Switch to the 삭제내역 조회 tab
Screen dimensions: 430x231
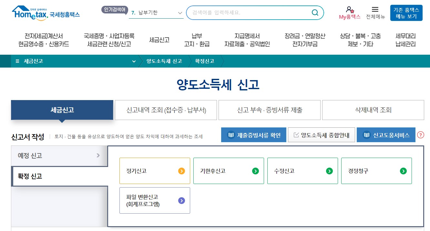pyautogui.click(x=373, y=110)
